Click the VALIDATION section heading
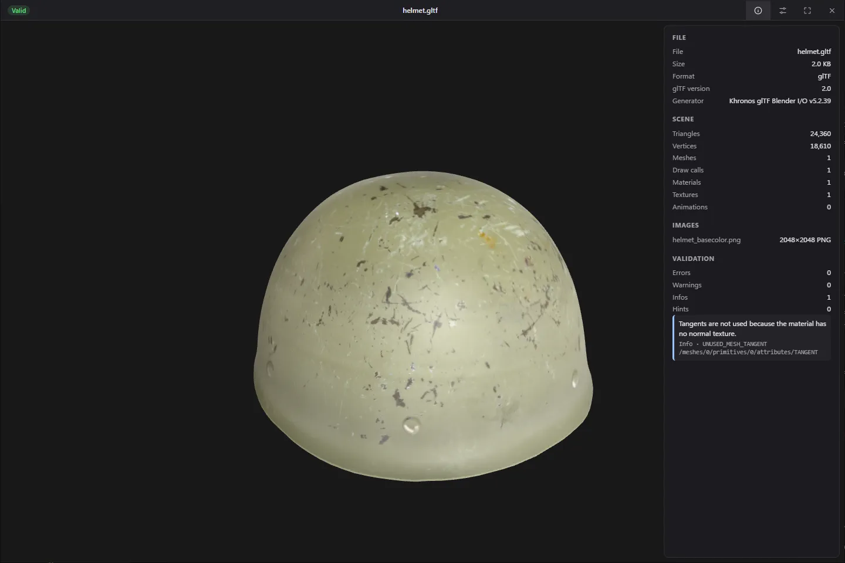 [693, 259]
